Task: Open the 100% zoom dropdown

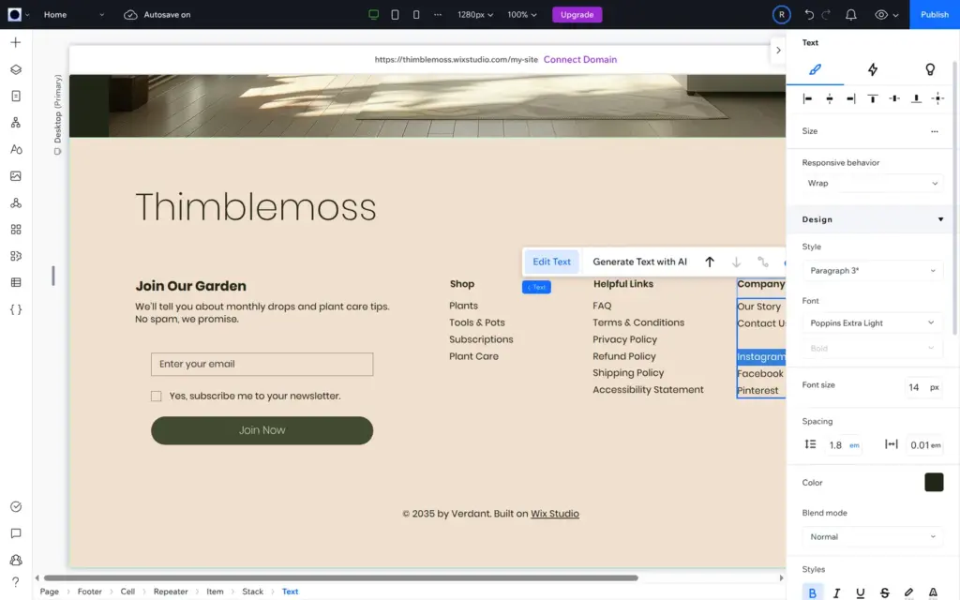Action: point(521,15)
